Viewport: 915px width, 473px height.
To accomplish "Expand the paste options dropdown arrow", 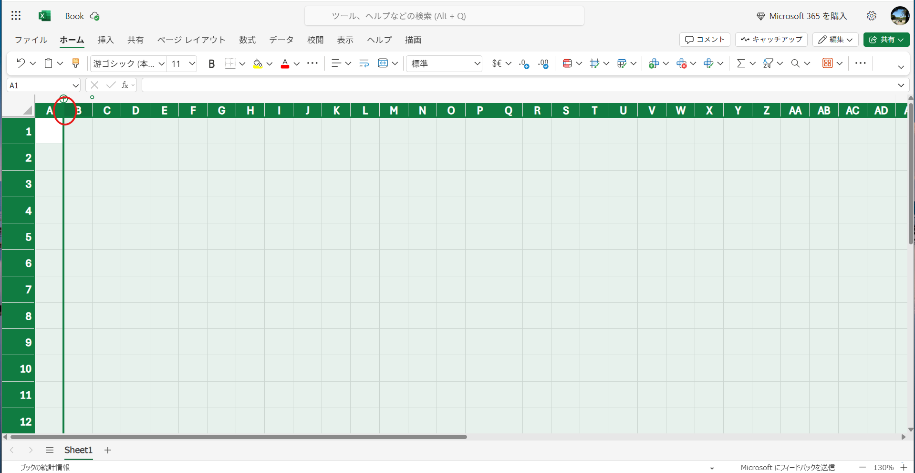I will coord(60,63).
